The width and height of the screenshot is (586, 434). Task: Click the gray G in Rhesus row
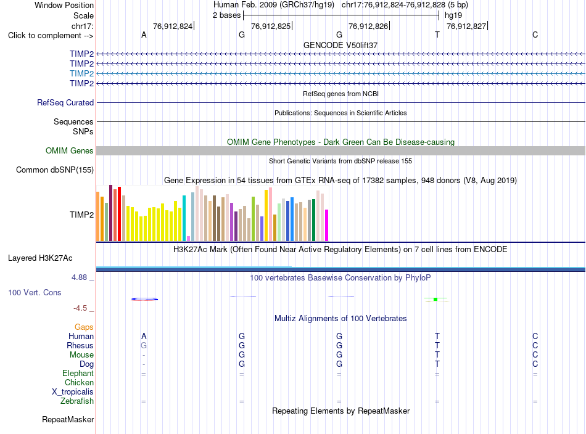pyautogui.click(x=144, y=345)
